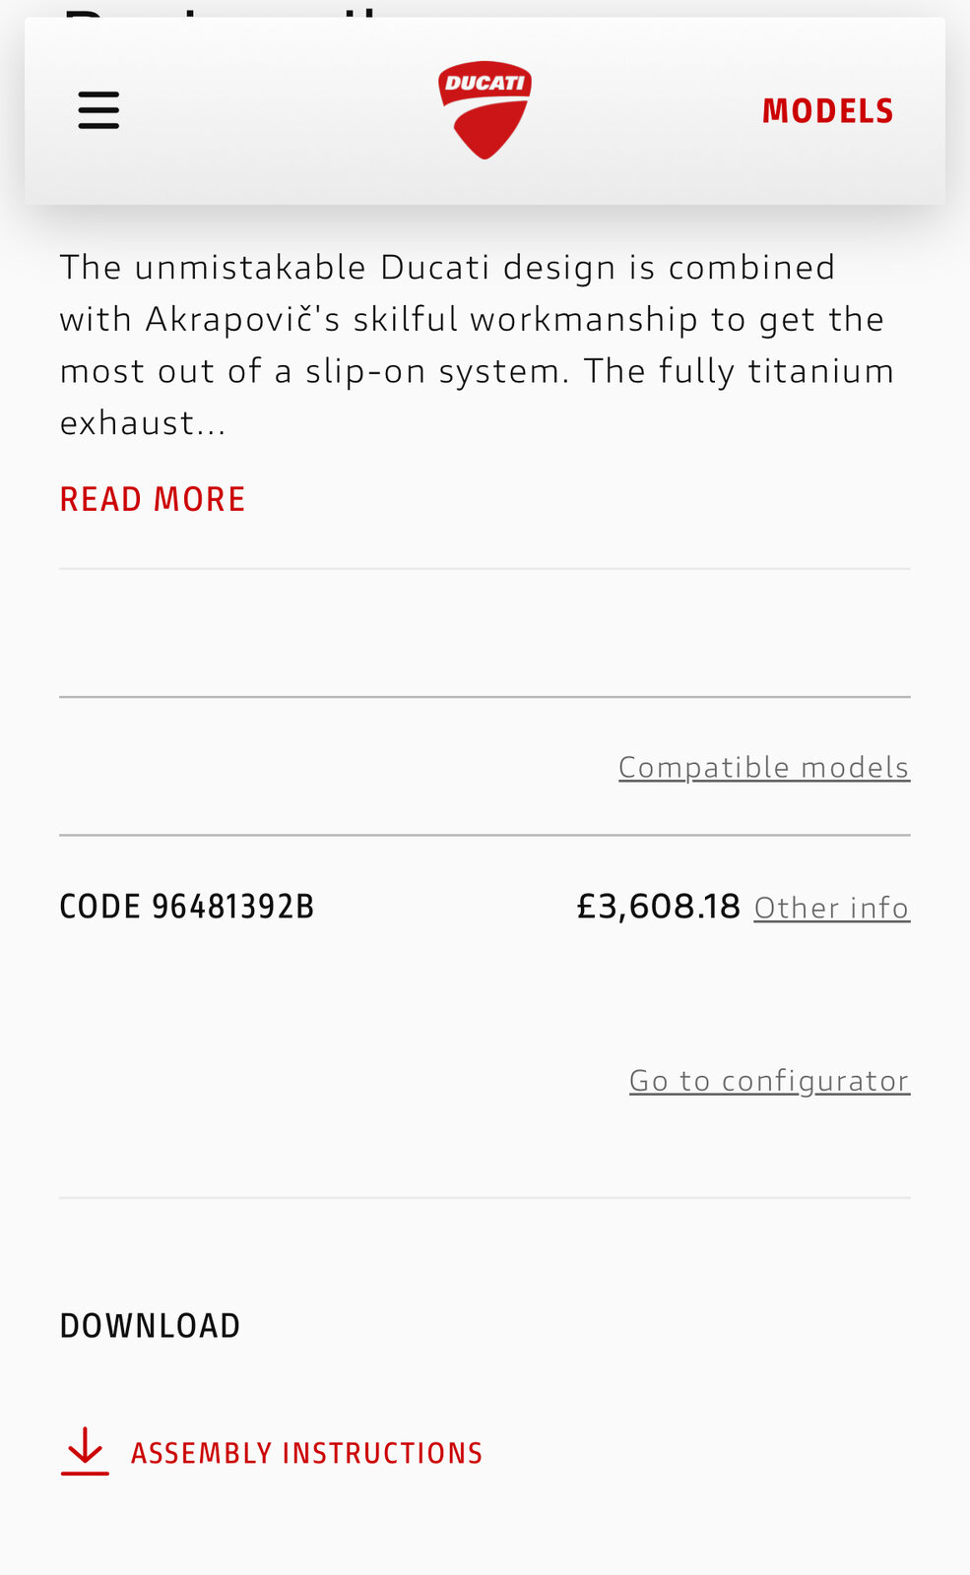Select the product code 96481392B

point(233,907)
